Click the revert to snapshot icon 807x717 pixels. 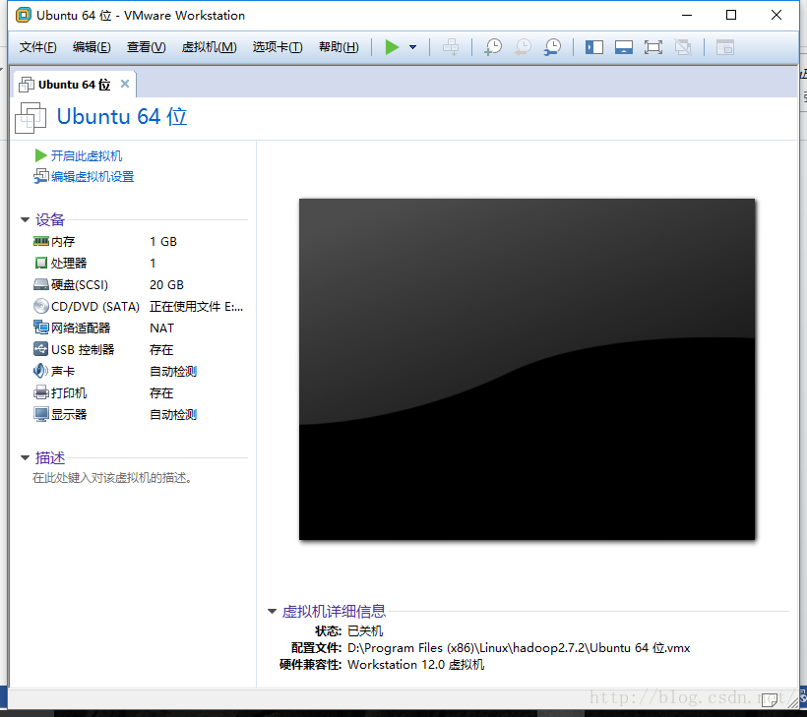[523, 47]
